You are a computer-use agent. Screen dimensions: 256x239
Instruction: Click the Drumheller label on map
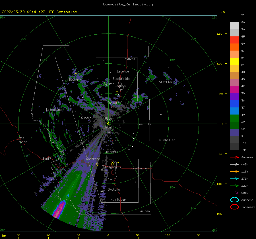click(x=167, y=140)
